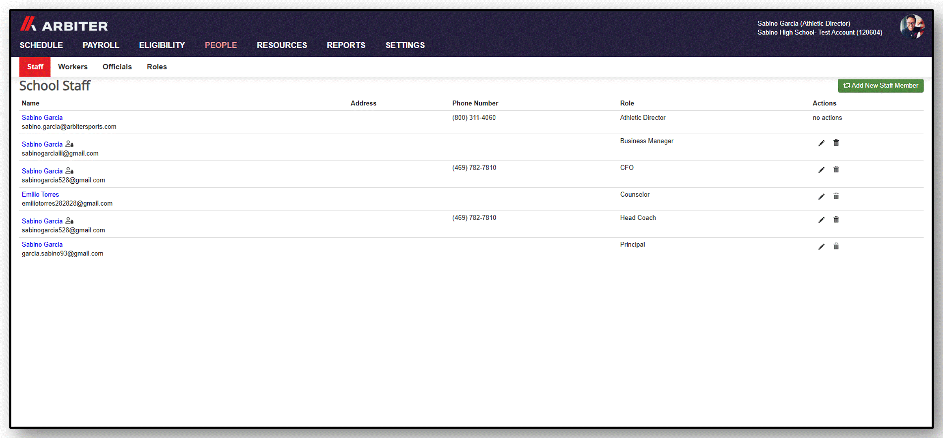Open the Schedule menu

[41, 45]
